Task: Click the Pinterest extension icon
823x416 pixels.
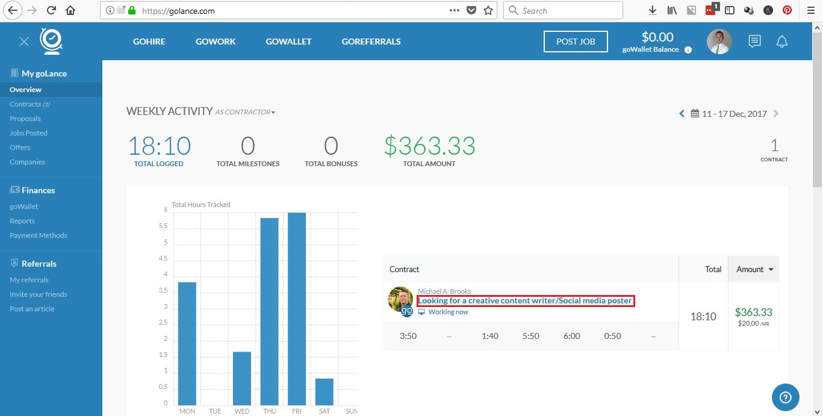Action: pyautogui.click(x=787, y=10)
